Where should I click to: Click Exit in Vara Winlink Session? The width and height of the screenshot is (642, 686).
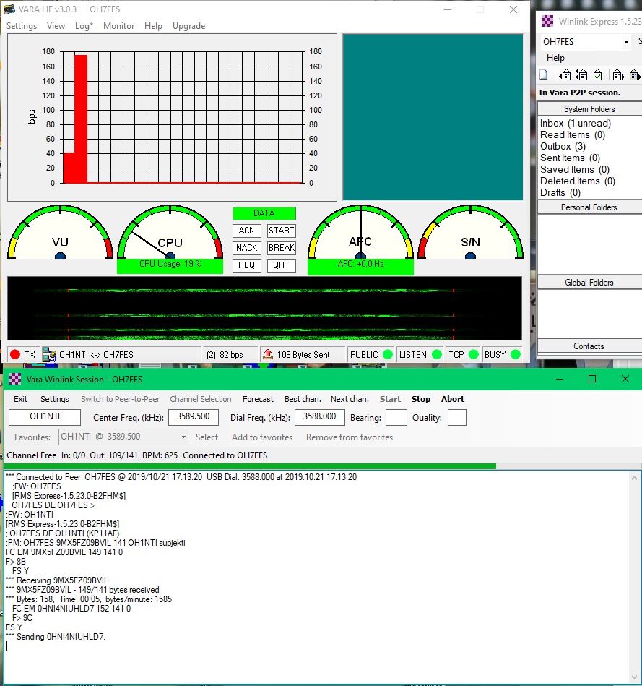[20, 399]
